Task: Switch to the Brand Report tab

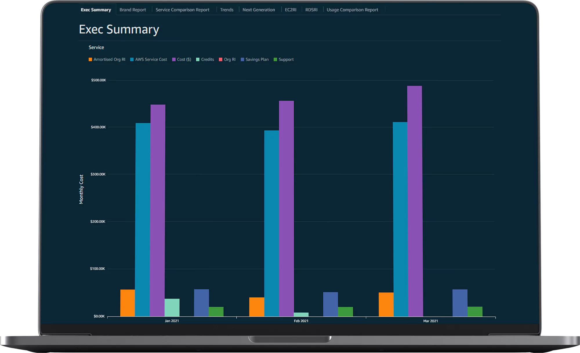Action: point(133,10)
